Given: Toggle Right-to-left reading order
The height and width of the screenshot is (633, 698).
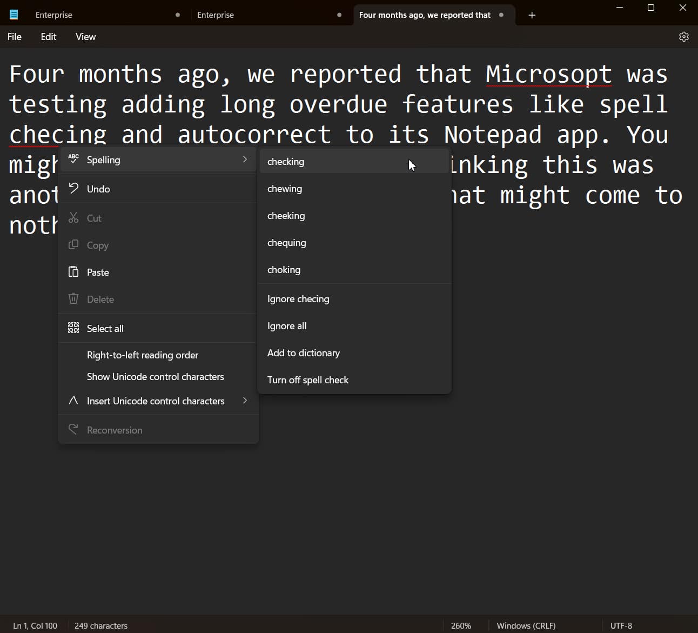Looking at the screenshot, I should [x=142, y=355].
